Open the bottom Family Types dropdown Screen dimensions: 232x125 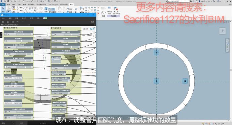tap(9, 103)
